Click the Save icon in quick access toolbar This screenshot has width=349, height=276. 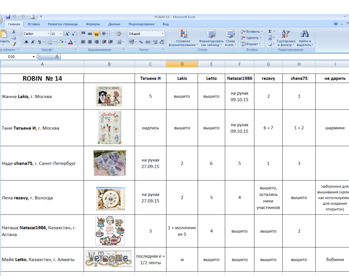coord(8,17)
